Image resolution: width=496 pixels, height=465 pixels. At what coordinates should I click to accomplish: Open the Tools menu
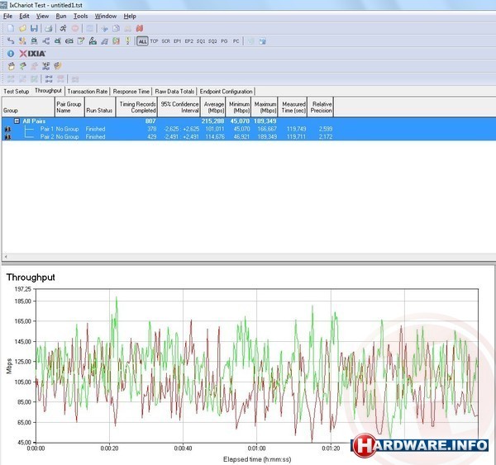click(x=81, y=17)
